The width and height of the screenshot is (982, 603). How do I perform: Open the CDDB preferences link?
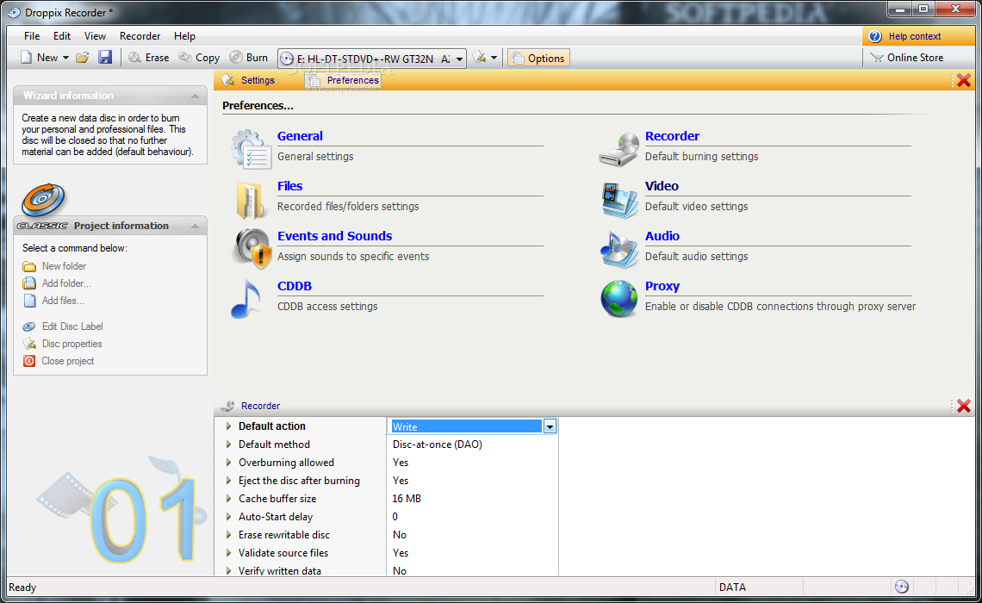point(295,286)
